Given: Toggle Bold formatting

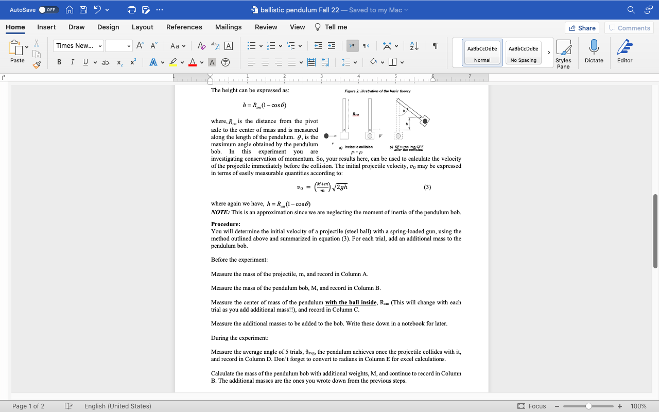Looking at the screenshot, I should 59,62.
